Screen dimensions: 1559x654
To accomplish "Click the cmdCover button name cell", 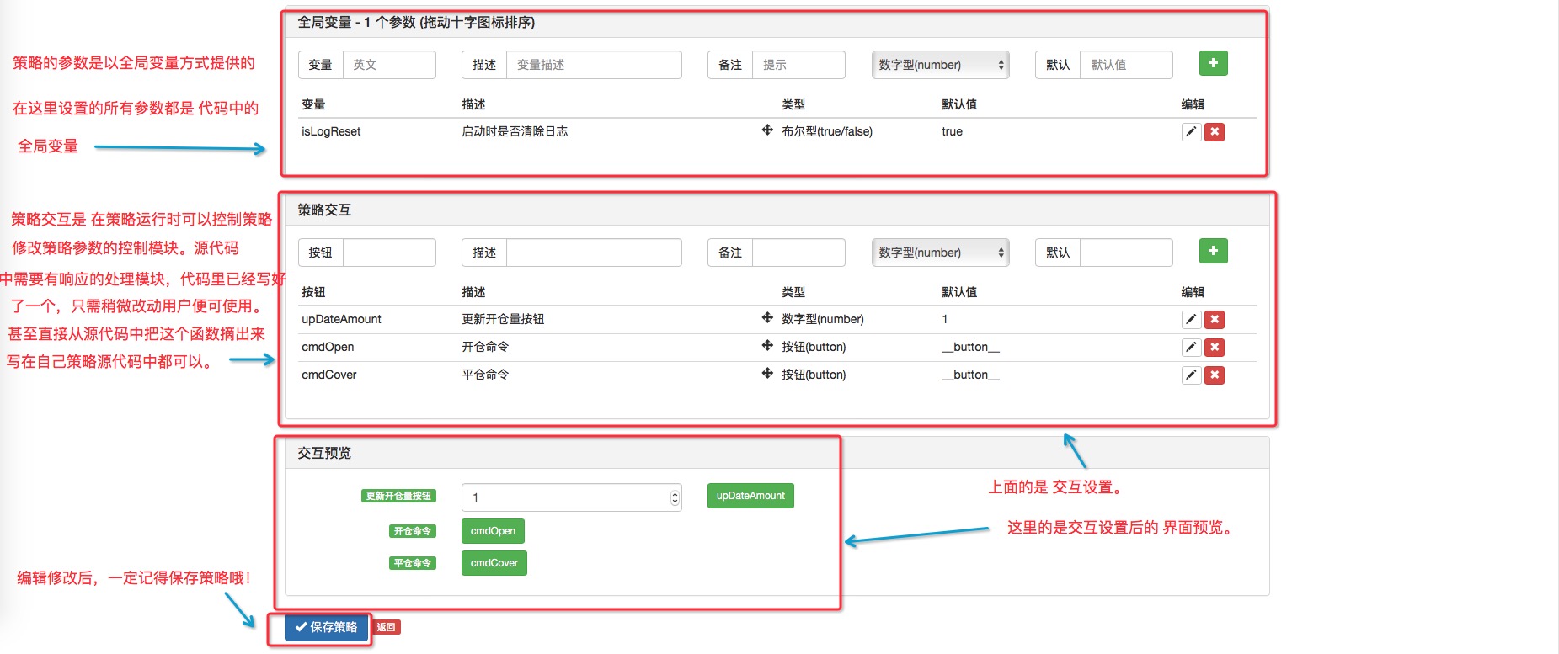I will click(x=329, y=375).
